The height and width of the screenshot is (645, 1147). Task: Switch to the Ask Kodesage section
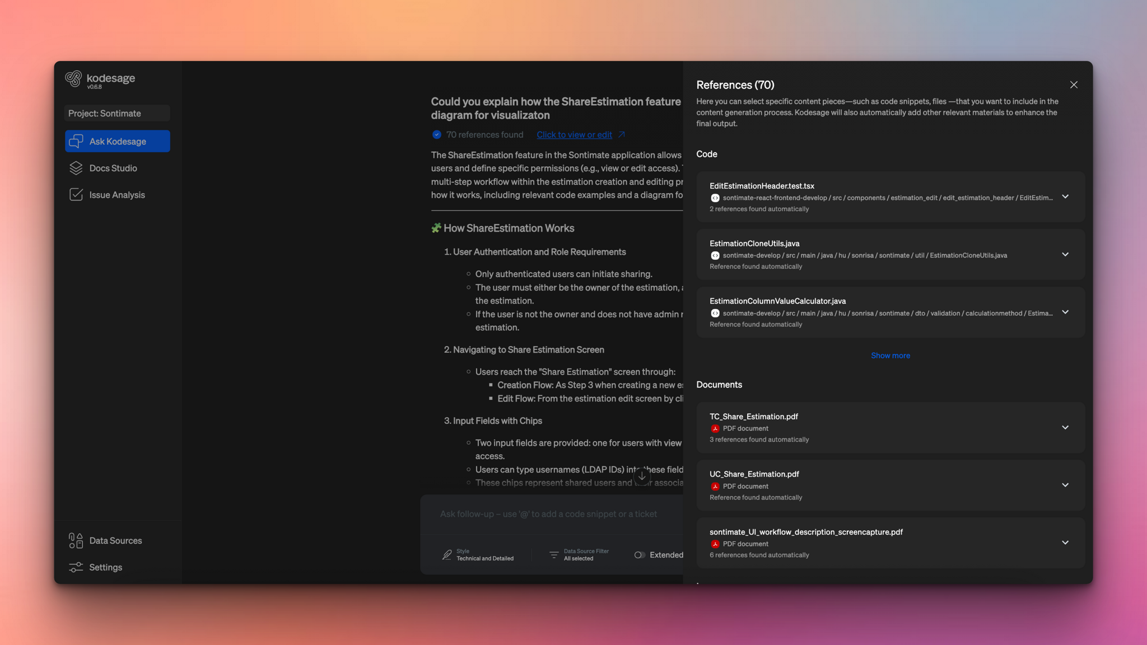117,141
